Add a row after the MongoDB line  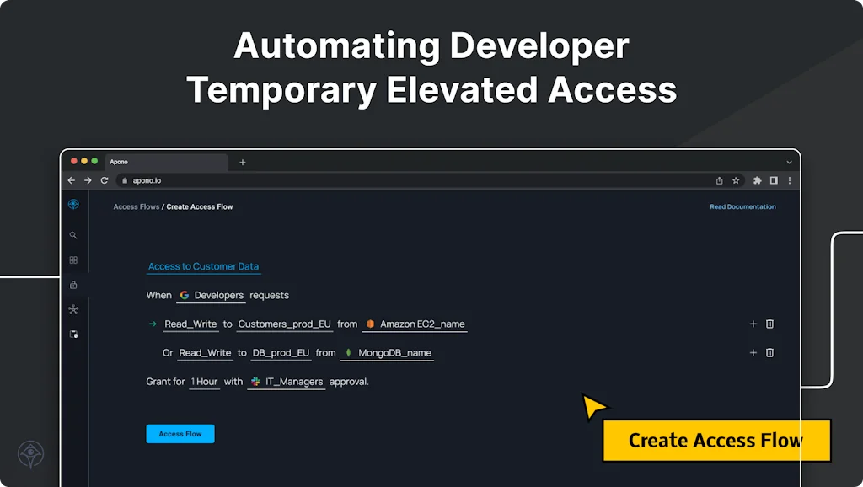[x=753, y=353]
